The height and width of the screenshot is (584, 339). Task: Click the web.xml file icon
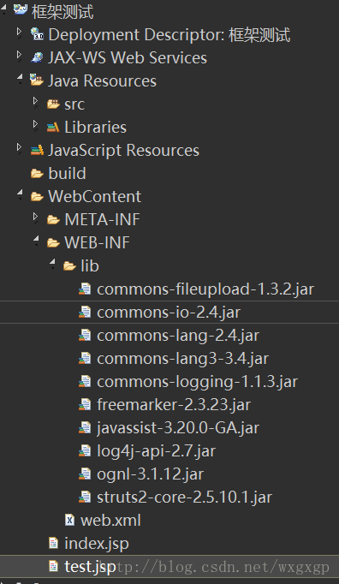pos(69,520)
